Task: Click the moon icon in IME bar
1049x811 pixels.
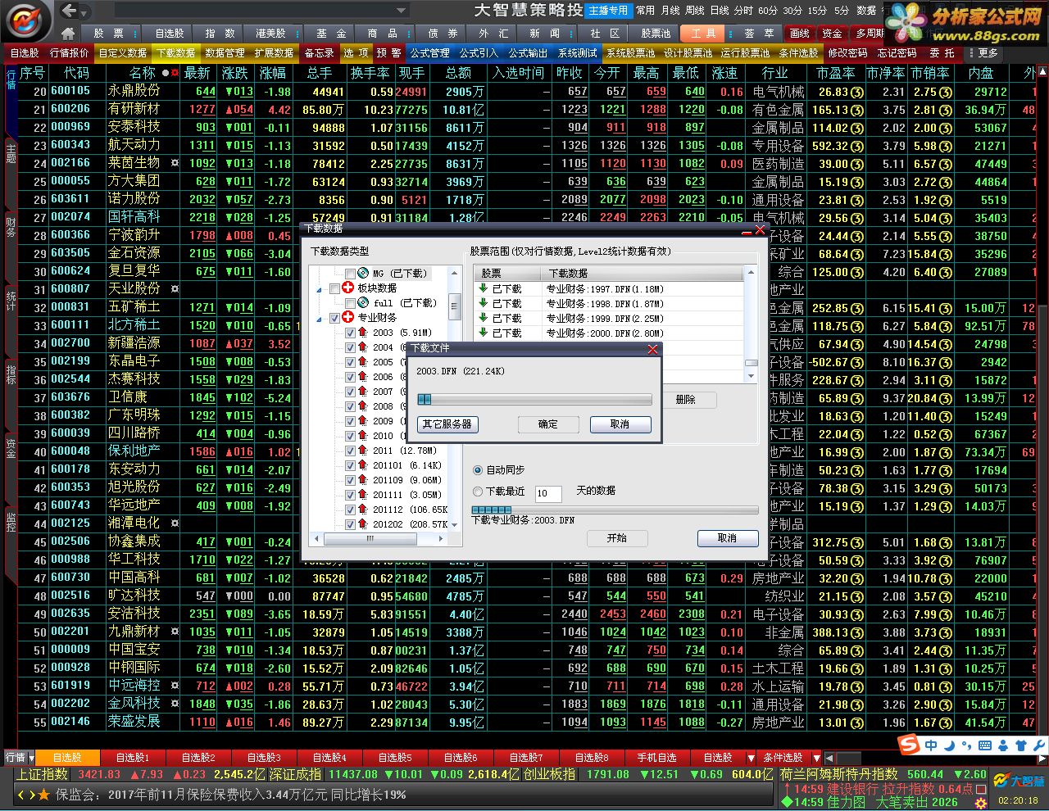Action: 949,745
